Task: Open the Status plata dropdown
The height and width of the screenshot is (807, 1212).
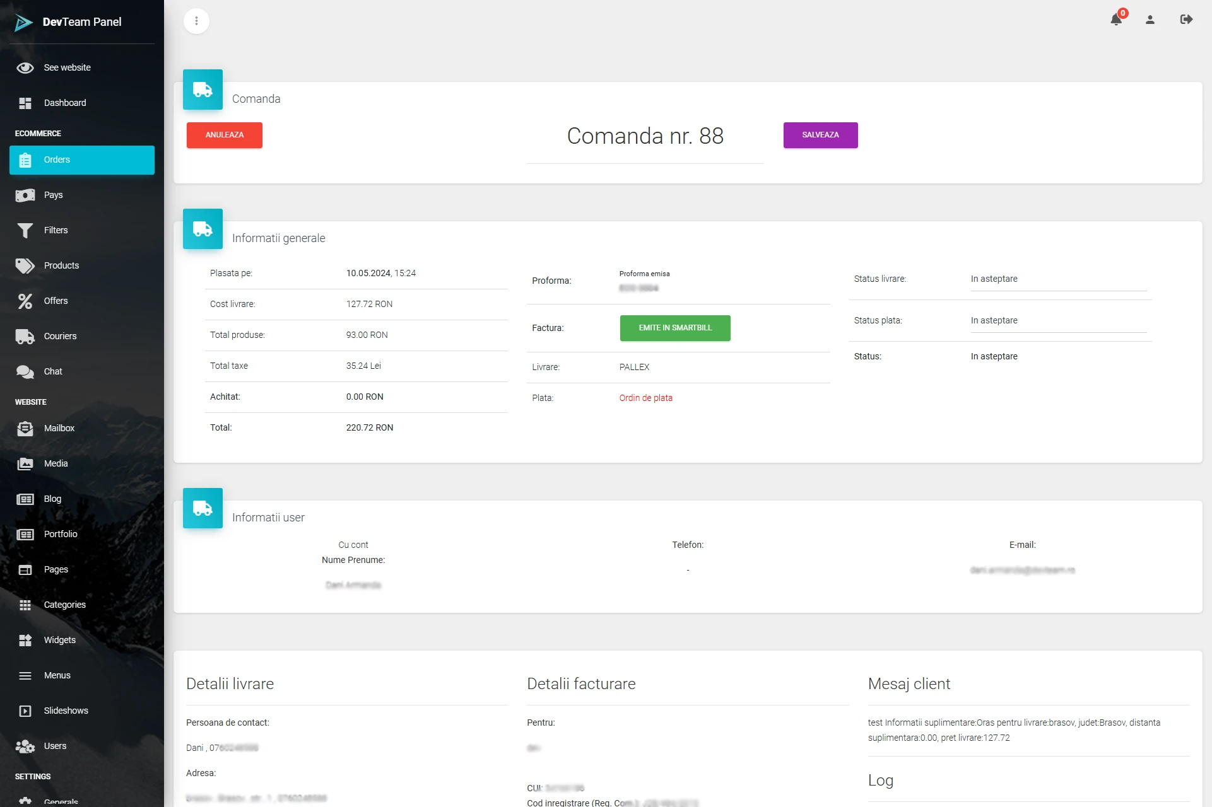Action: 1057,320
